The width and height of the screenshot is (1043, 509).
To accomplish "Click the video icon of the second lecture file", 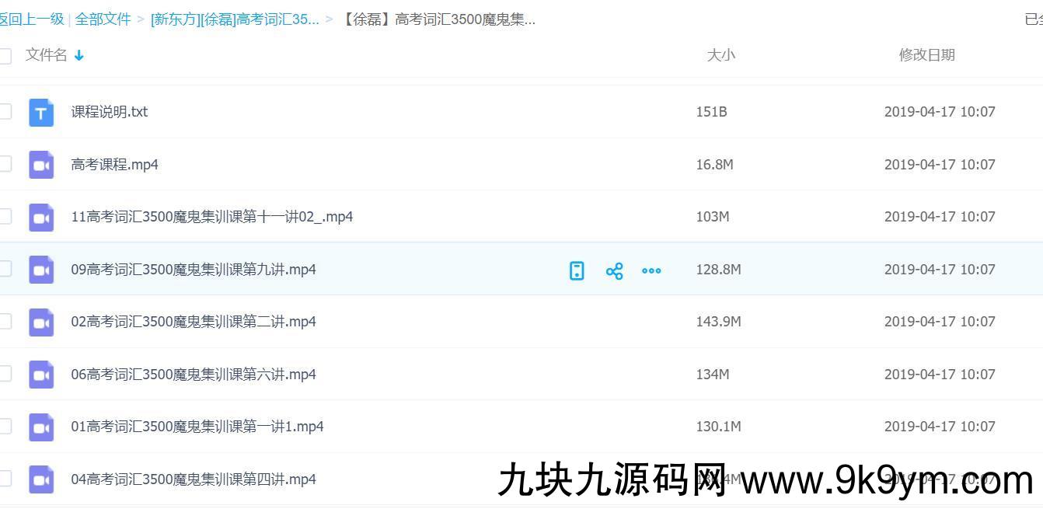I will 41,322.
